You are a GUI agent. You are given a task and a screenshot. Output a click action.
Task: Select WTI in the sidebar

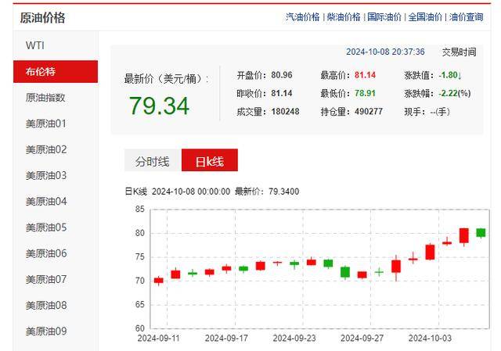(56, 45)
